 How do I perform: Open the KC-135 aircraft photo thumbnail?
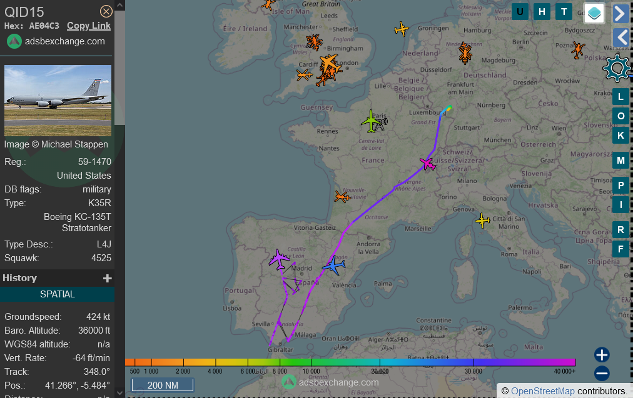pyautogui.click(x=58, y=101)
